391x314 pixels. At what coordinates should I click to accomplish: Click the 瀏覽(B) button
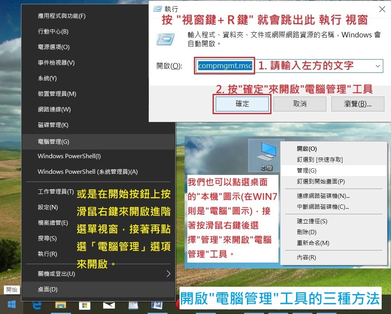358,104
